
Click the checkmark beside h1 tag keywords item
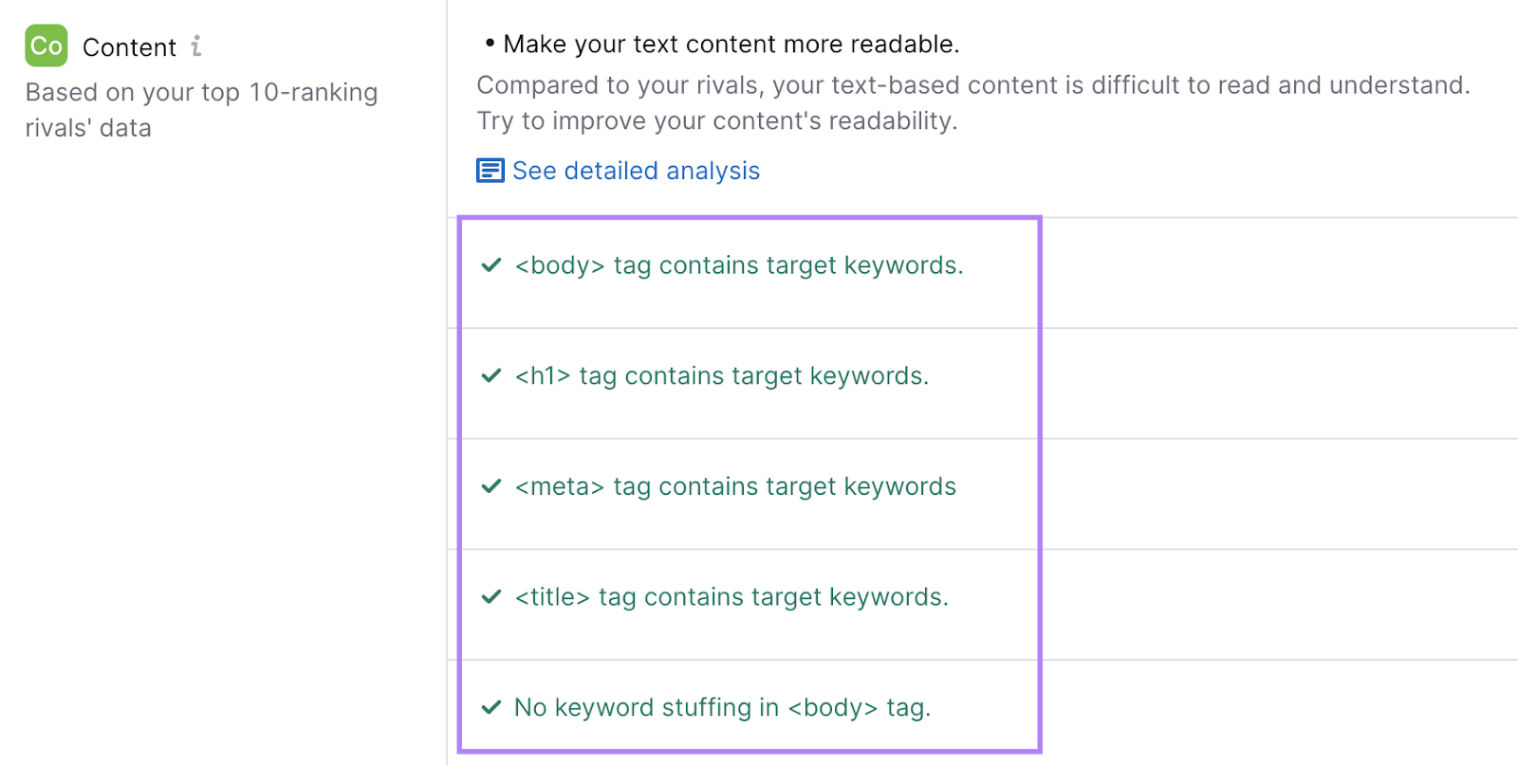pyautogui.click(x=491, y=376)
